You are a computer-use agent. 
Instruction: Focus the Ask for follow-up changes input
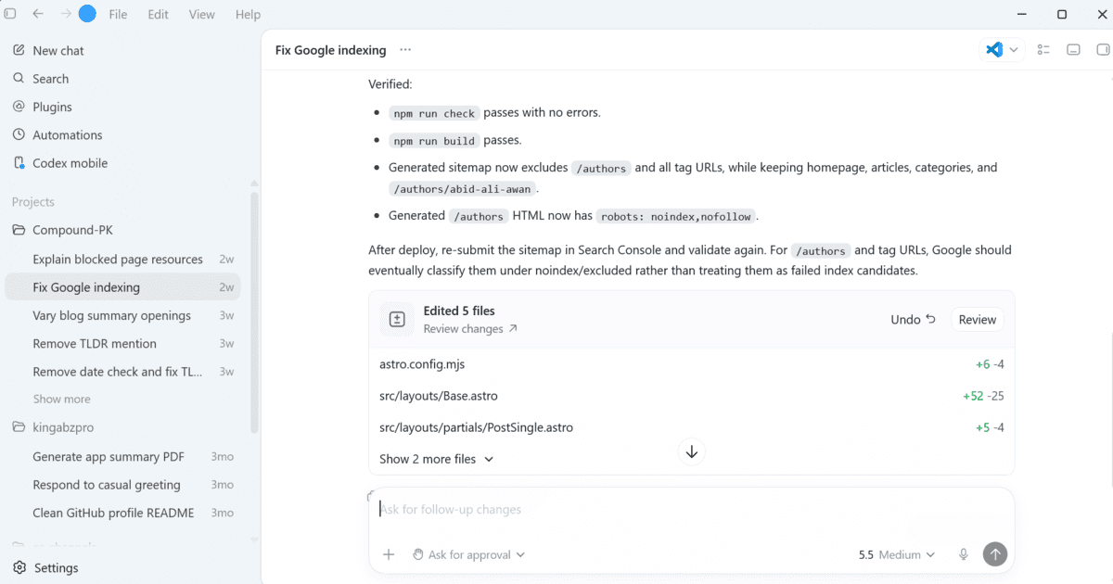tap(691, 510)
